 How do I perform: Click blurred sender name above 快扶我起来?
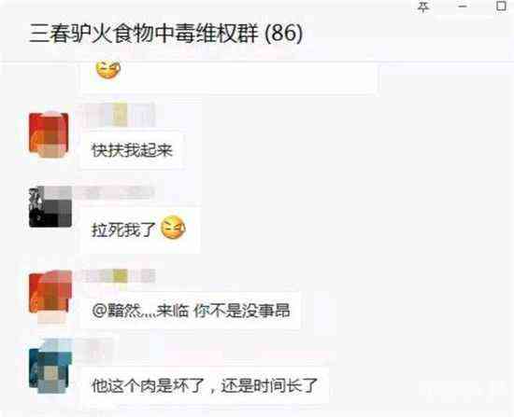coord(118,115)
